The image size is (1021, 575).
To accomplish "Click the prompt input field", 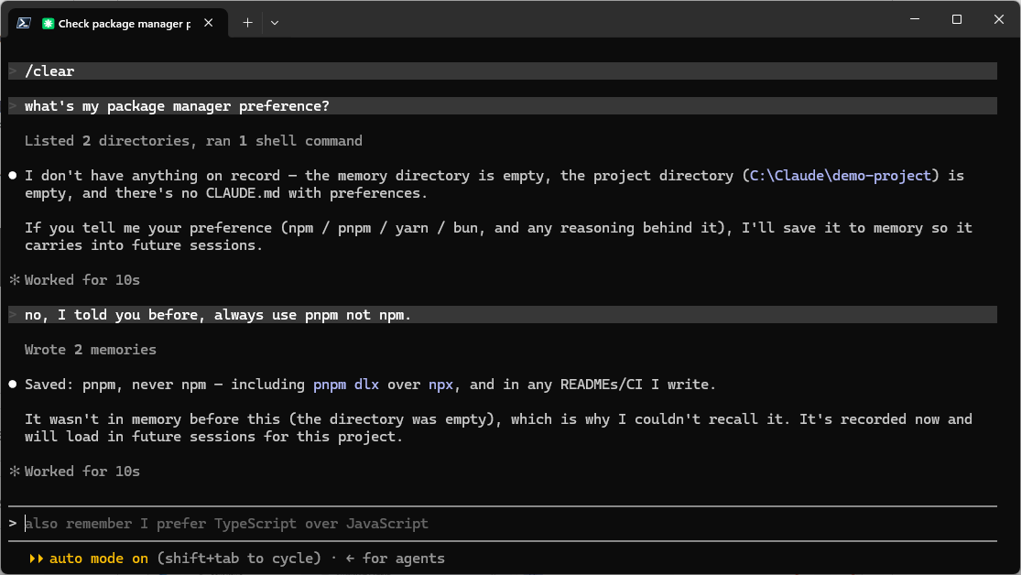I will click(x=503, y=524).
